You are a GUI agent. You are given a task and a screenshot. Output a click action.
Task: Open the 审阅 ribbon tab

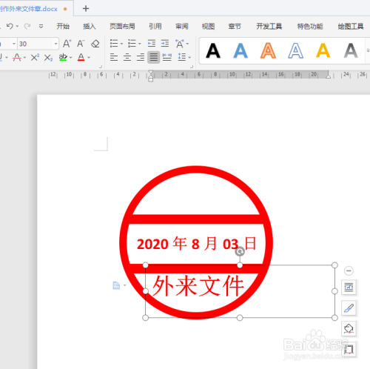(x=182, y=26)
